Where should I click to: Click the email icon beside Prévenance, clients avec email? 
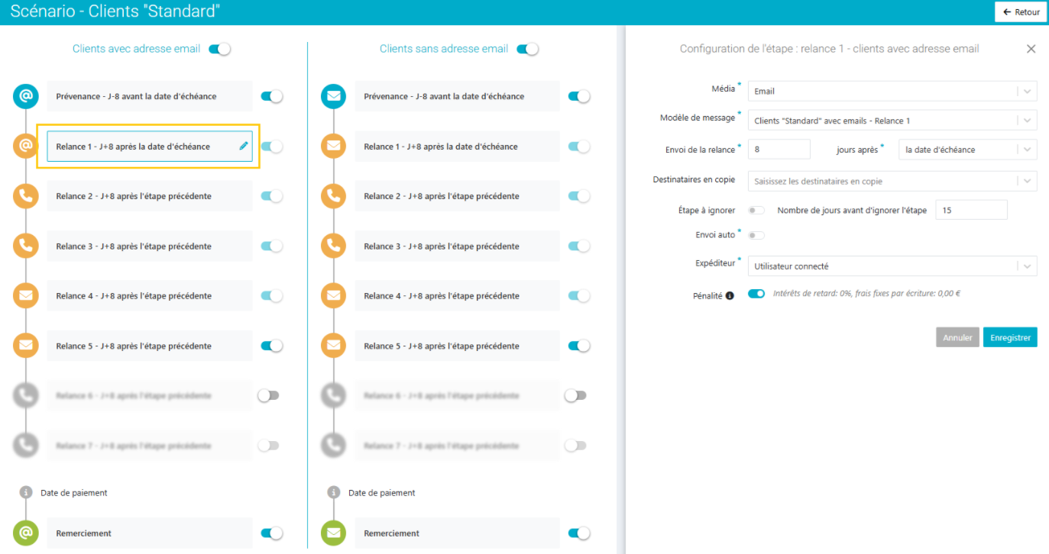coord(26,96)
